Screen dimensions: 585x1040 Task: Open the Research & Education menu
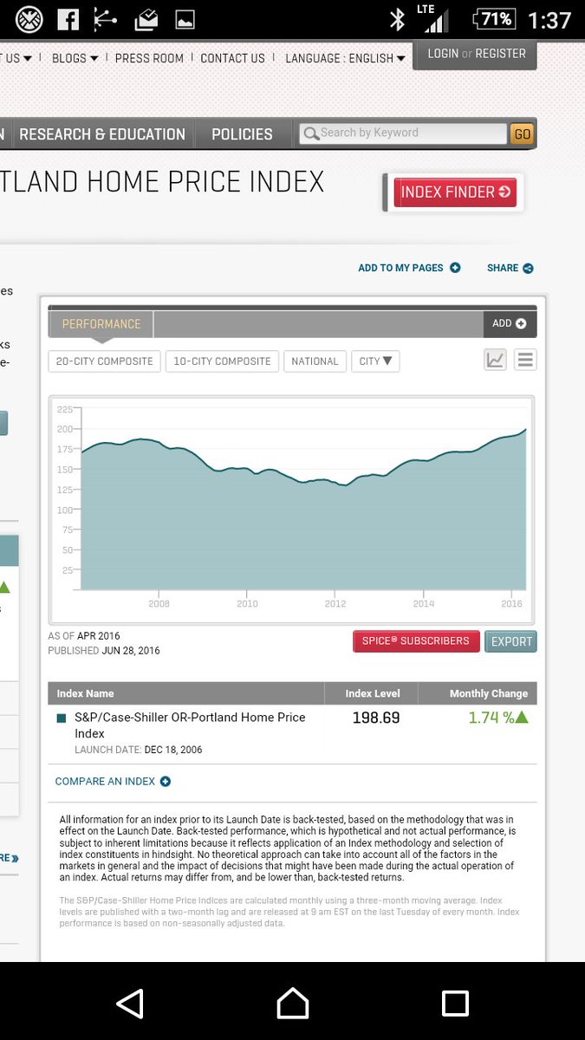[x=102, y=134]
